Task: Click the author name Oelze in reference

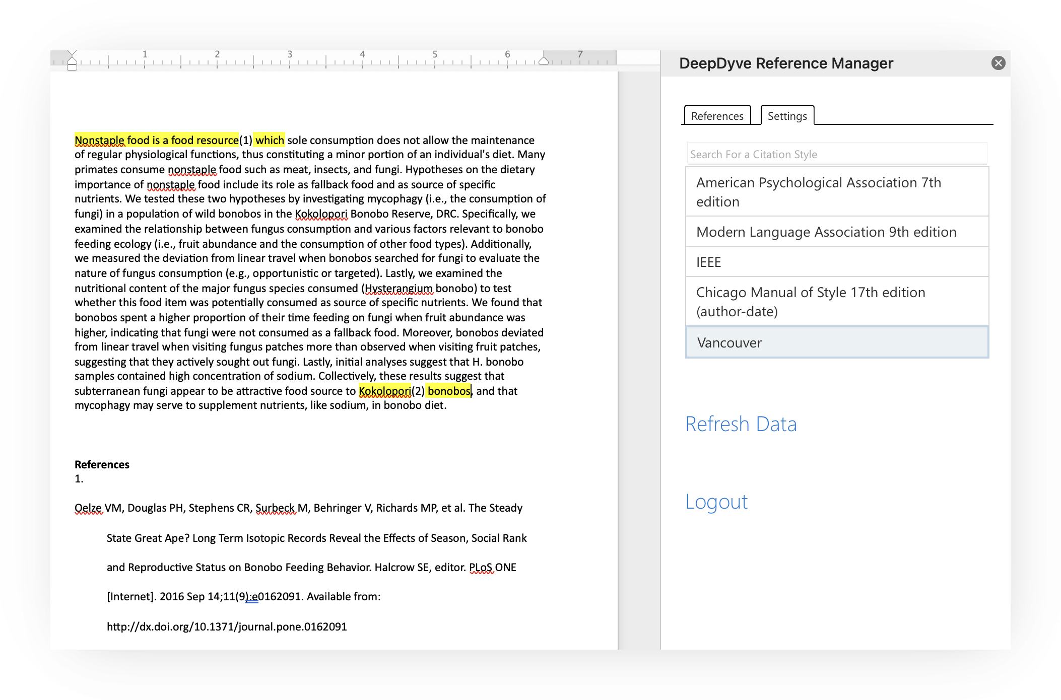Action: 88,508
